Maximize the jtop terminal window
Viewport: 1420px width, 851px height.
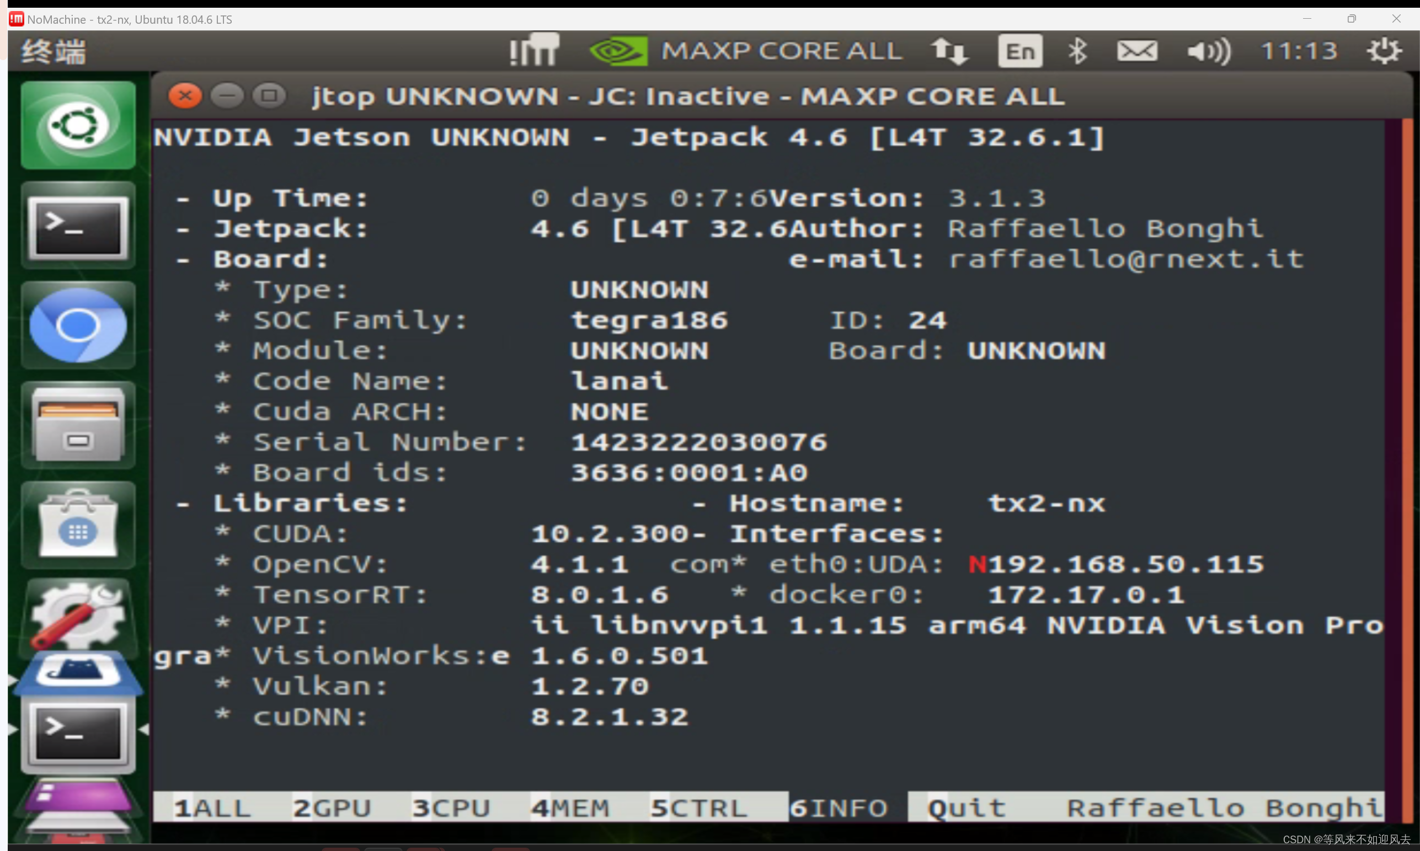270,96
